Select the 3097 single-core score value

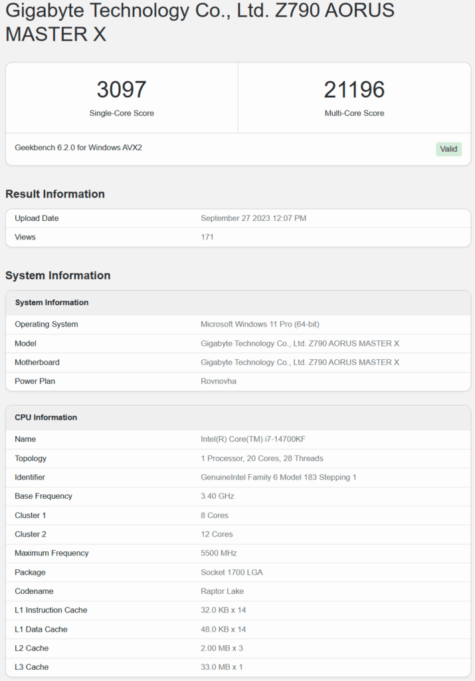tap(122, 90)
